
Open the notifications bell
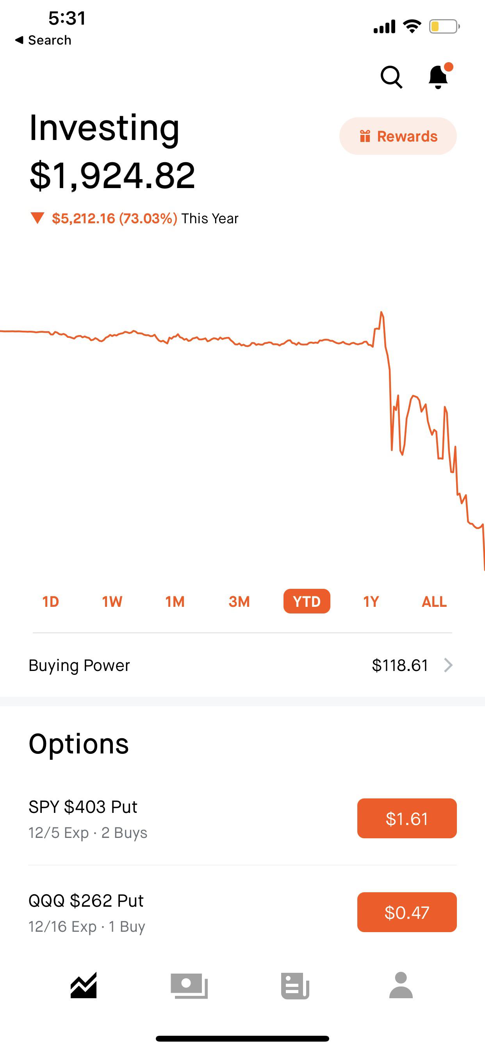[439, 76]
